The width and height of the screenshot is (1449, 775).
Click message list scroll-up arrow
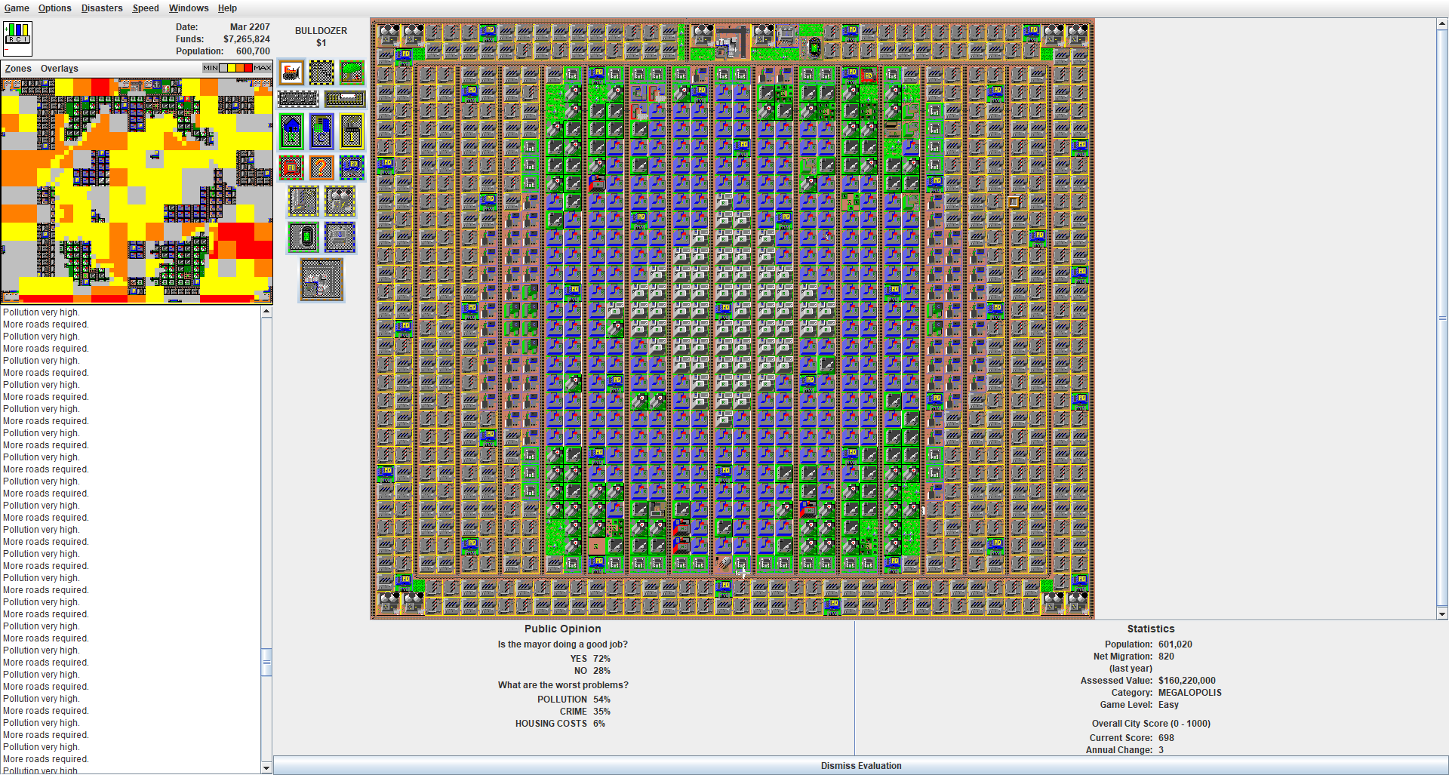pyautogui.click(x=266, y=312)
